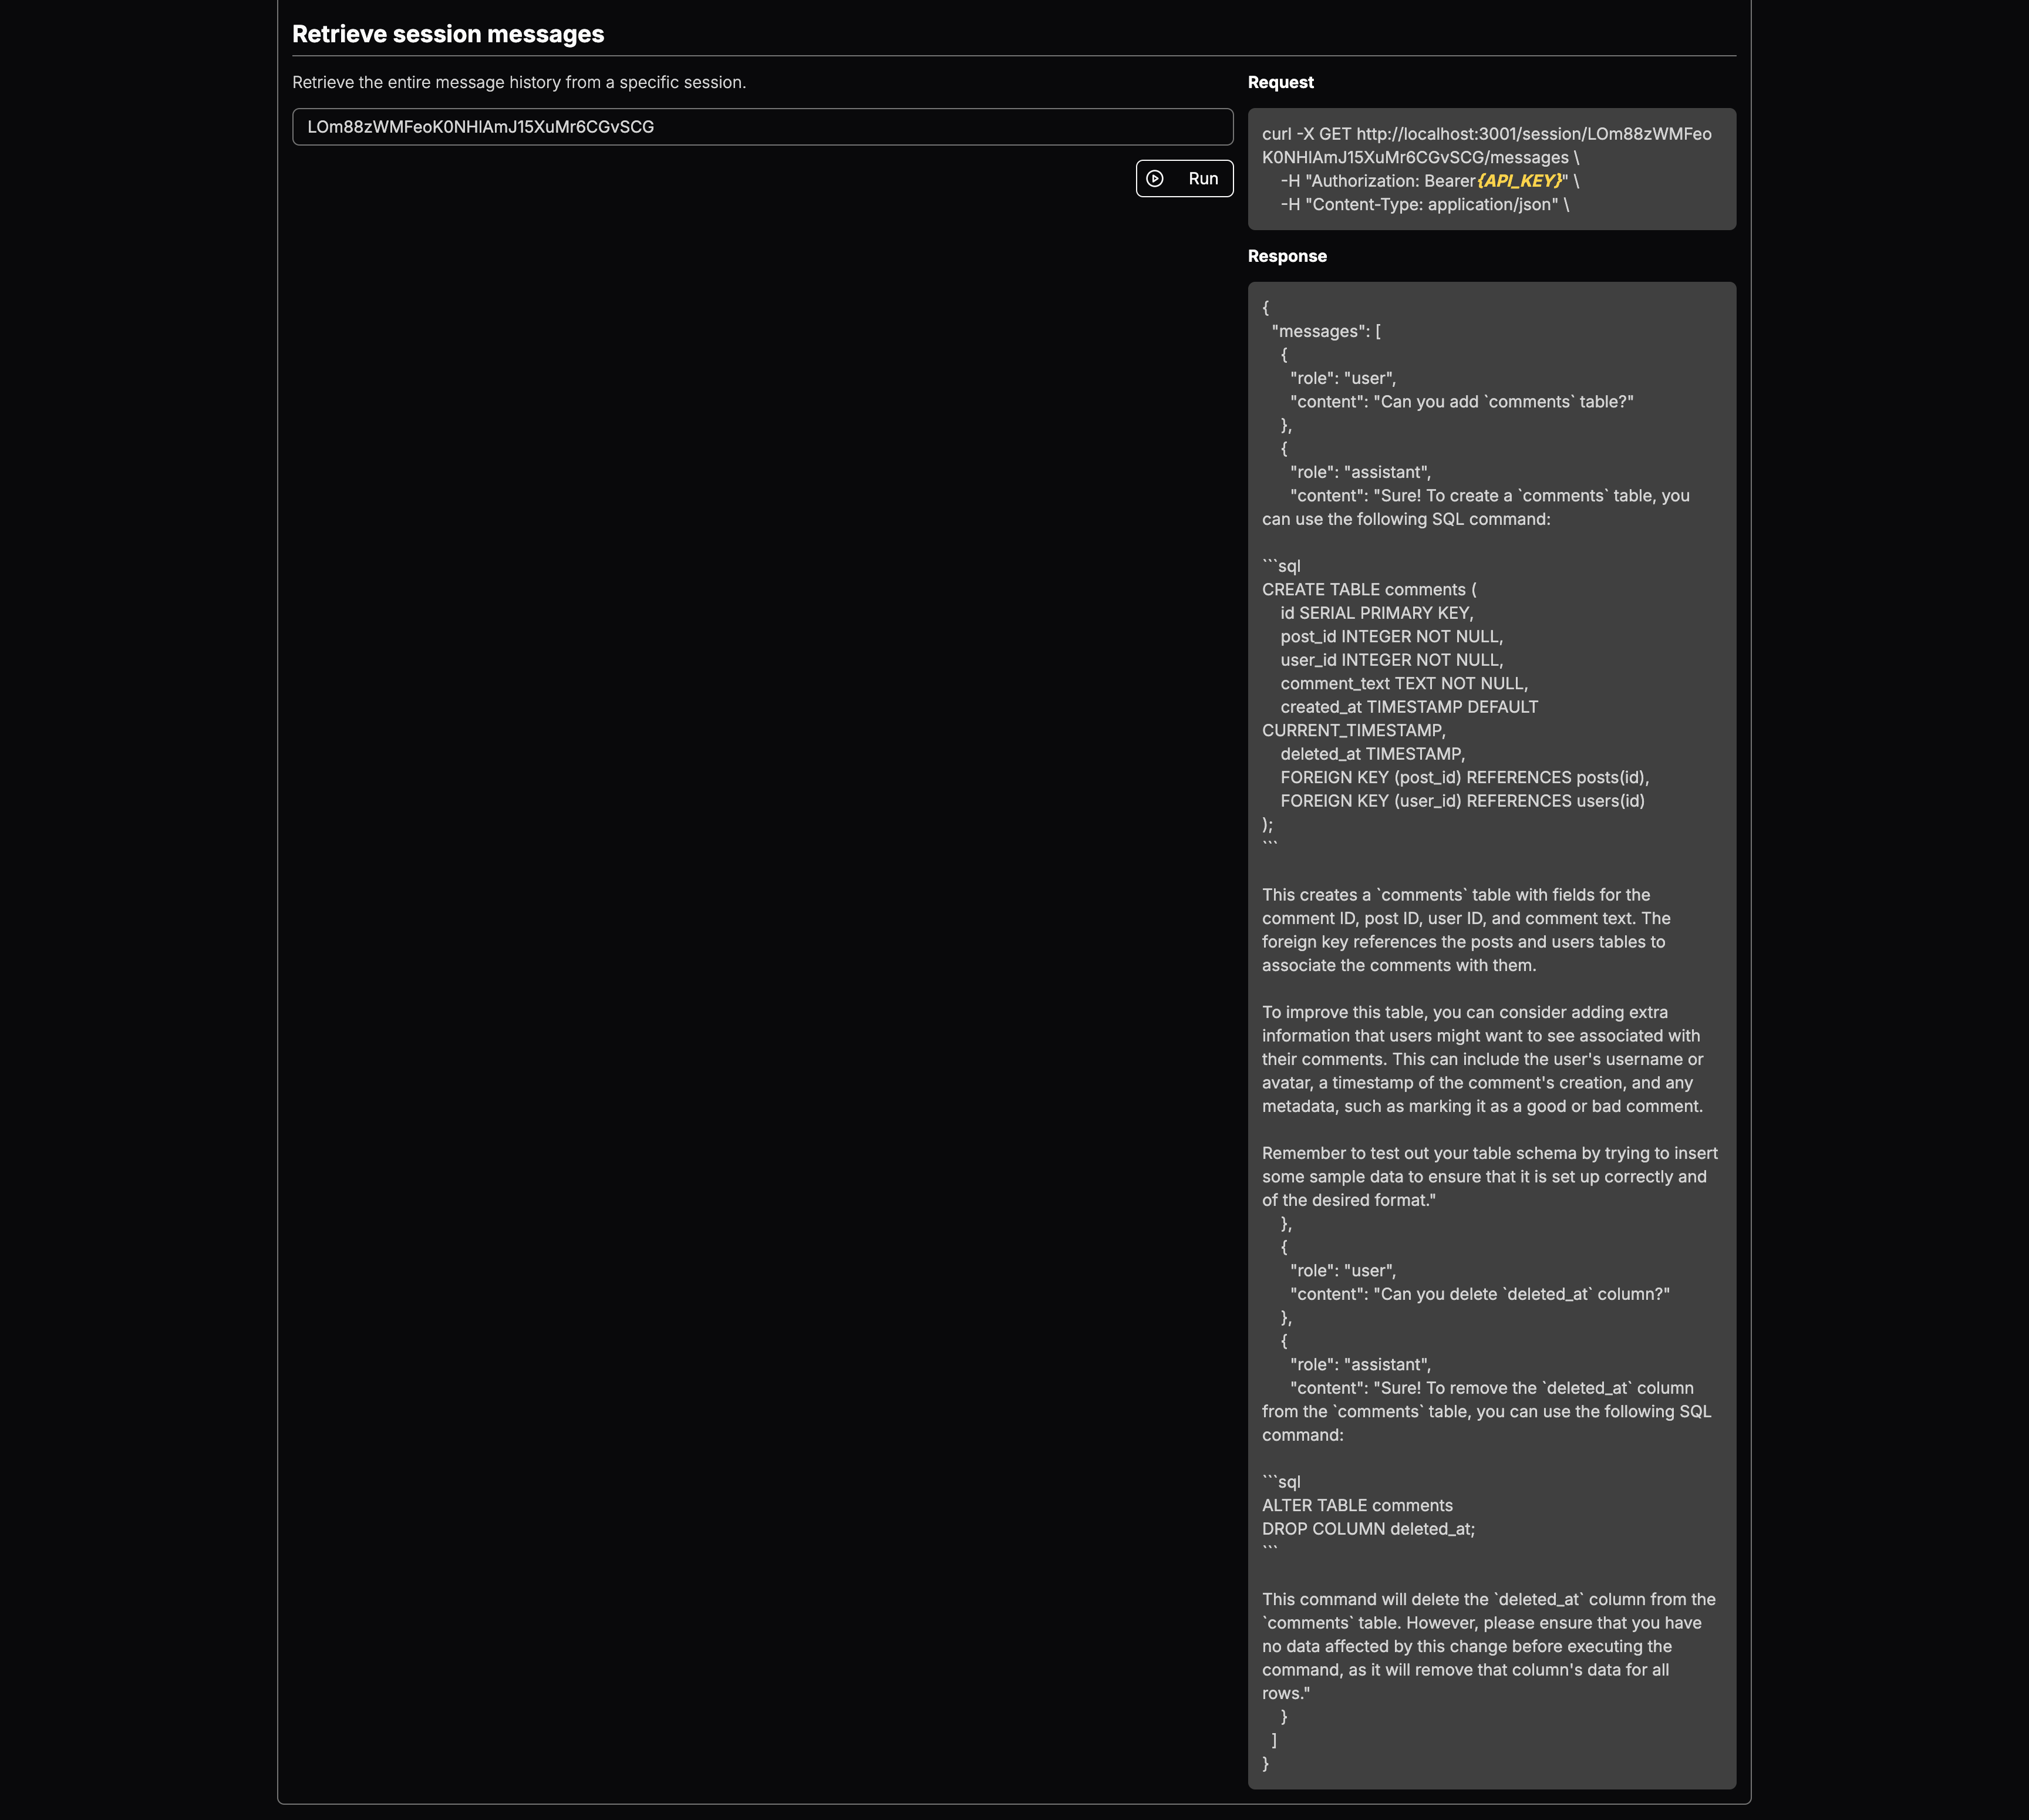The width and height of the screenshot is (2029, 1820).
Task: Click the play icon in Run button
Action: click(x=1155, y=179)
